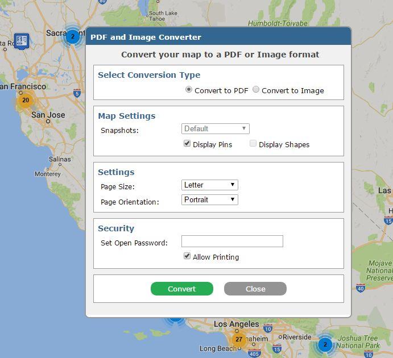Viewport: 393px width, 358px height.
Task: Select the Convert to PDF radio button
Action: pyautogui.click(x=189, y=89)
